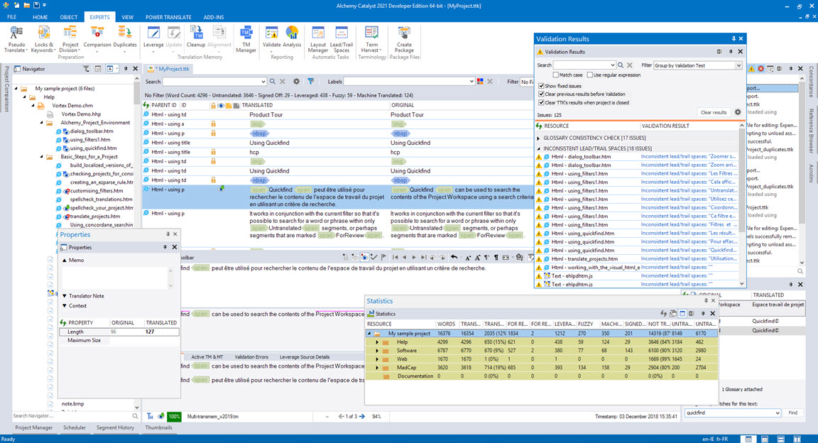Click the magnifier beside the workspace Search box

pos(273,82)
